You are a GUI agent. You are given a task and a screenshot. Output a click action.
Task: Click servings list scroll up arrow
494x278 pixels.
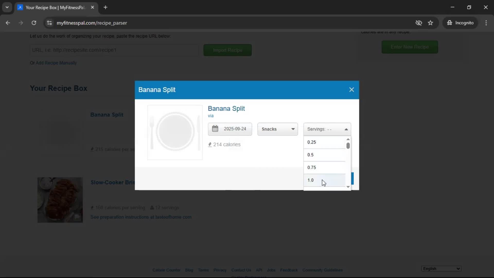tap(348, 139)
